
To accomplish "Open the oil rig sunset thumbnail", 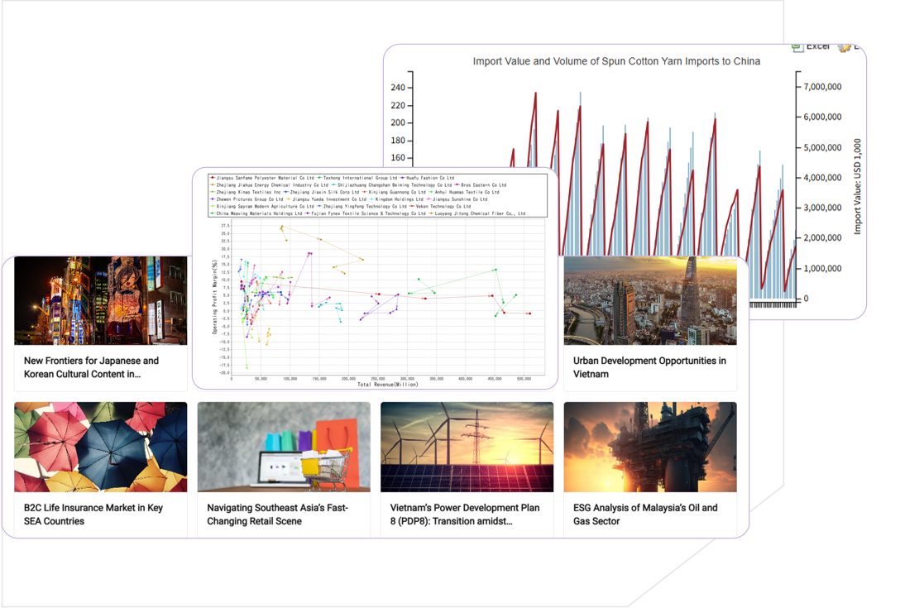I will (650, 447).
